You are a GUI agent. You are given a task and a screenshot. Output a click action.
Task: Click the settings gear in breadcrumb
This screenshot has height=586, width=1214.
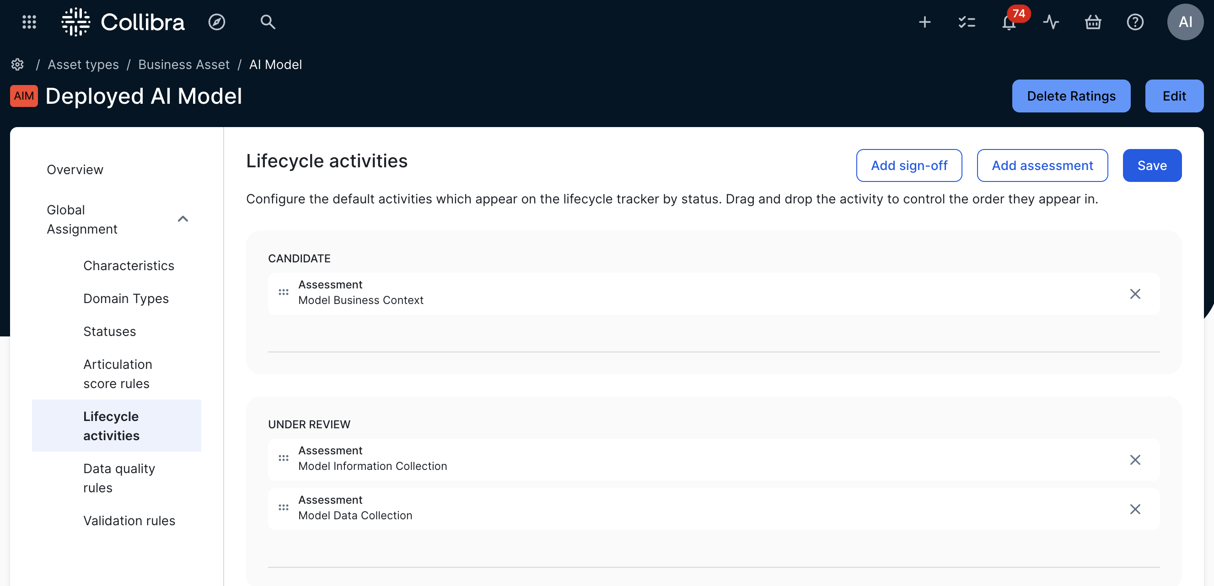(x=17, y=64)
